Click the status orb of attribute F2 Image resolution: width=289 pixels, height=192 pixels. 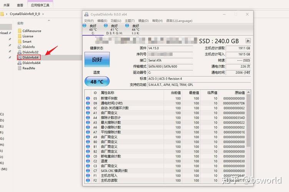pos(88,180)
